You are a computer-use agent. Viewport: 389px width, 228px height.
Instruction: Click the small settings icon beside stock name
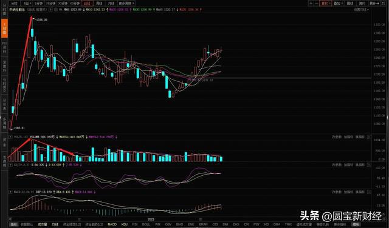click(50, 10)
